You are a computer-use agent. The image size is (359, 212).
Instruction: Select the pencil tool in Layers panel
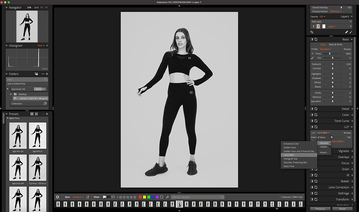347,32
